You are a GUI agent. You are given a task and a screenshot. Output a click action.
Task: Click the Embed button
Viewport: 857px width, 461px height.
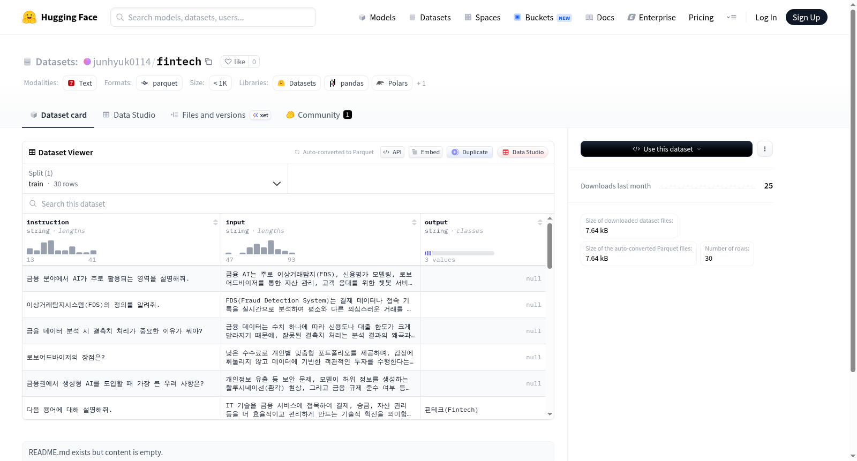[425, 152]
